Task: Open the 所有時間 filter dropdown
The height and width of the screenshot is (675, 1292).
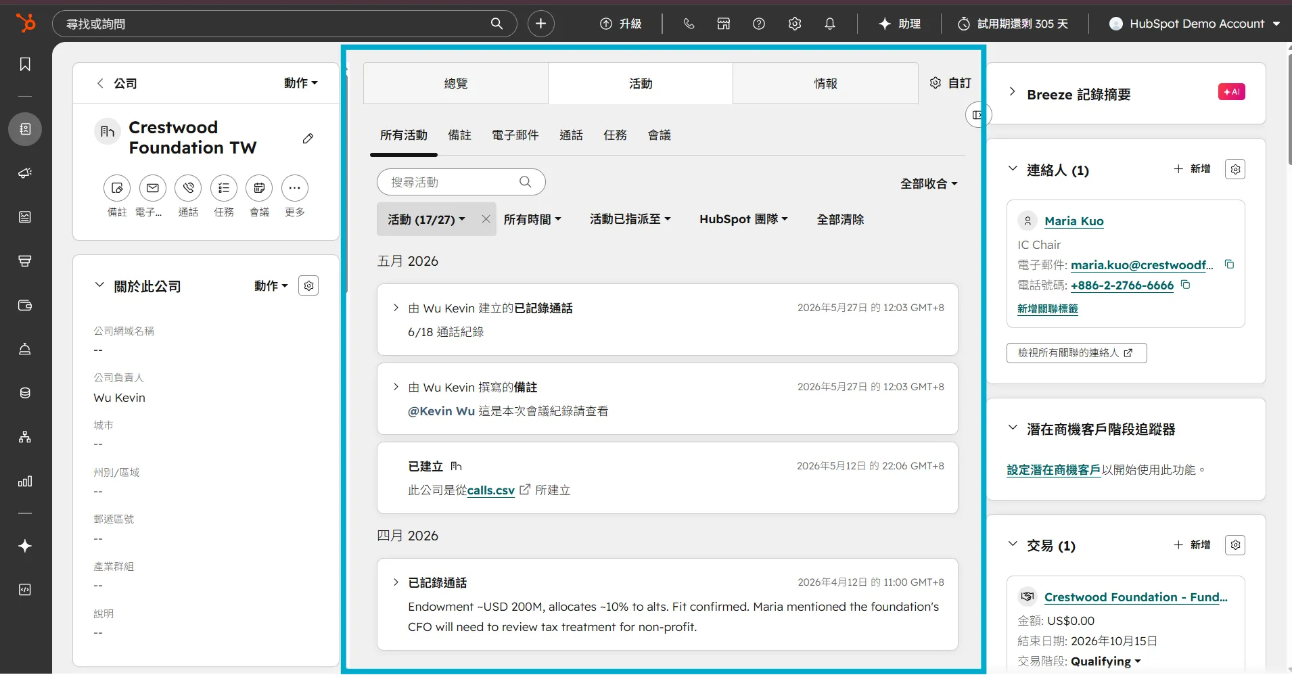Action: [x=532, y=219]
